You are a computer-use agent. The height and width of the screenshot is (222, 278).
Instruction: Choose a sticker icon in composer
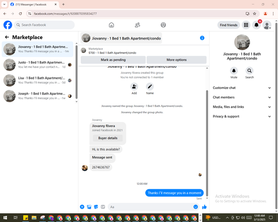(96, 207)
